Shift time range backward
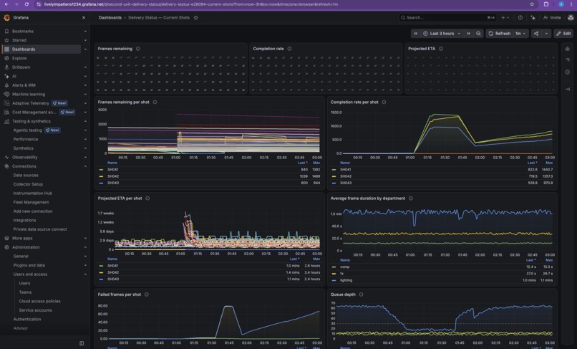The image size is (577, 349). pyautogui.click(x=415, y=33)
